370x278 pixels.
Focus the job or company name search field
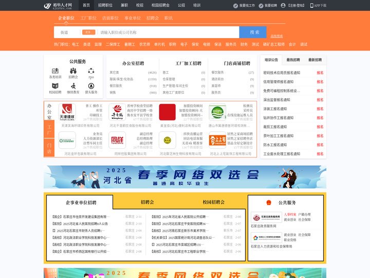169,32
